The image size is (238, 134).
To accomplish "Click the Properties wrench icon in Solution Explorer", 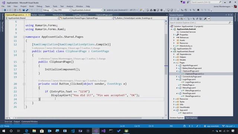I will pos(205,19).
